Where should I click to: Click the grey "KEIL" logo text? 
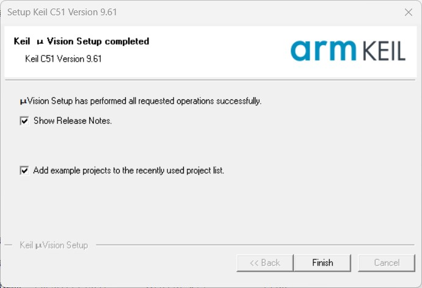[384, 51]
